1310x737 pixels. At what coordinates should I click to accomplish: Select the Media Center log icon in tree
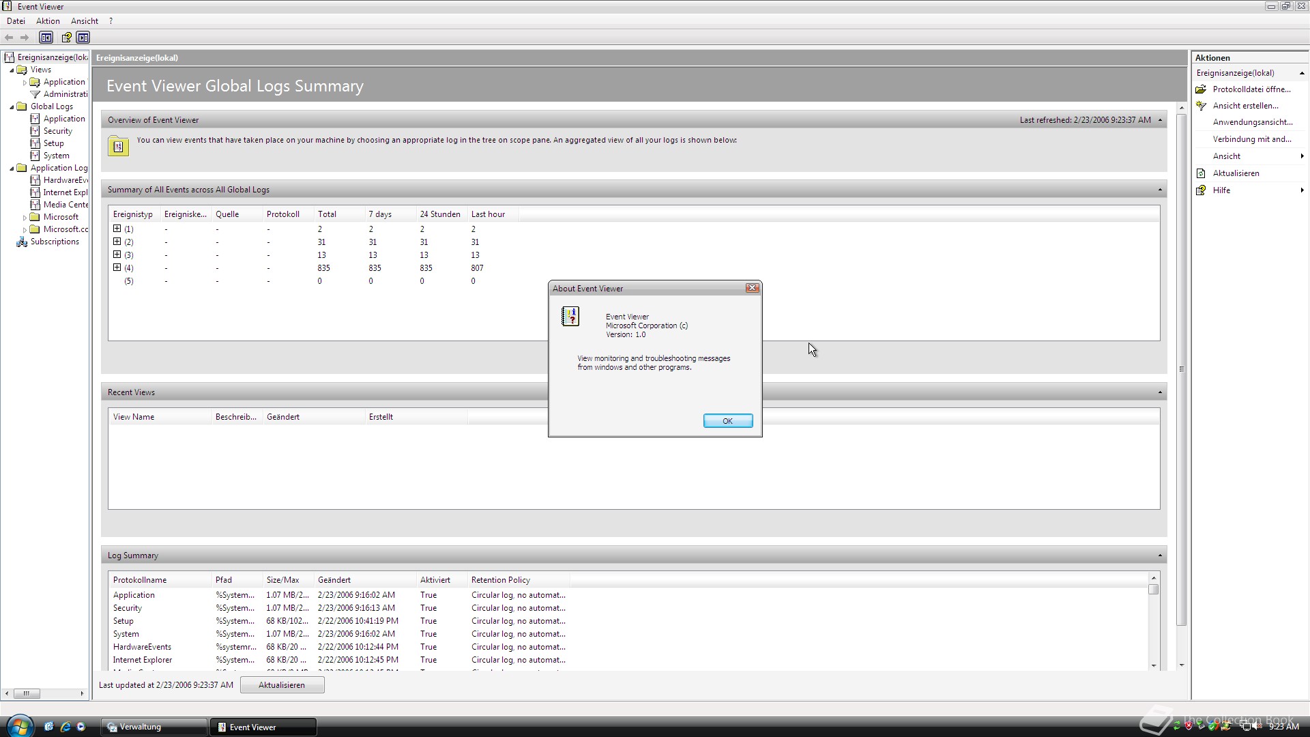click(x=35, y=205)
